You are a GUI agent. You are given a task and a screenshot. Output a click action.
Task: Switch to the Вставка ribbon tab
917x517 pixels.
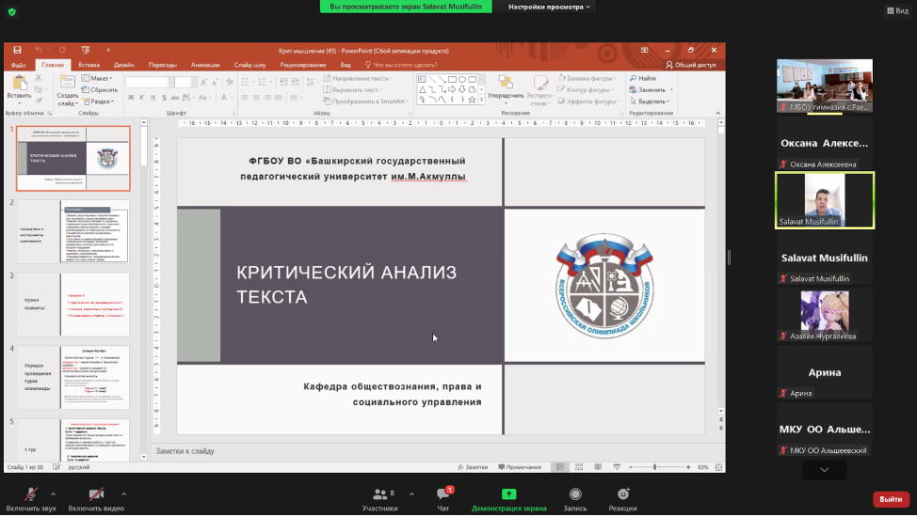pyautogui.click(x=89, y=65)
